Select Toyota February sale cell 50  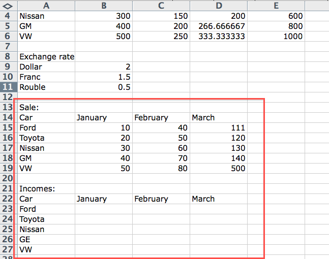pyautogui.click(x=161, y=138)
